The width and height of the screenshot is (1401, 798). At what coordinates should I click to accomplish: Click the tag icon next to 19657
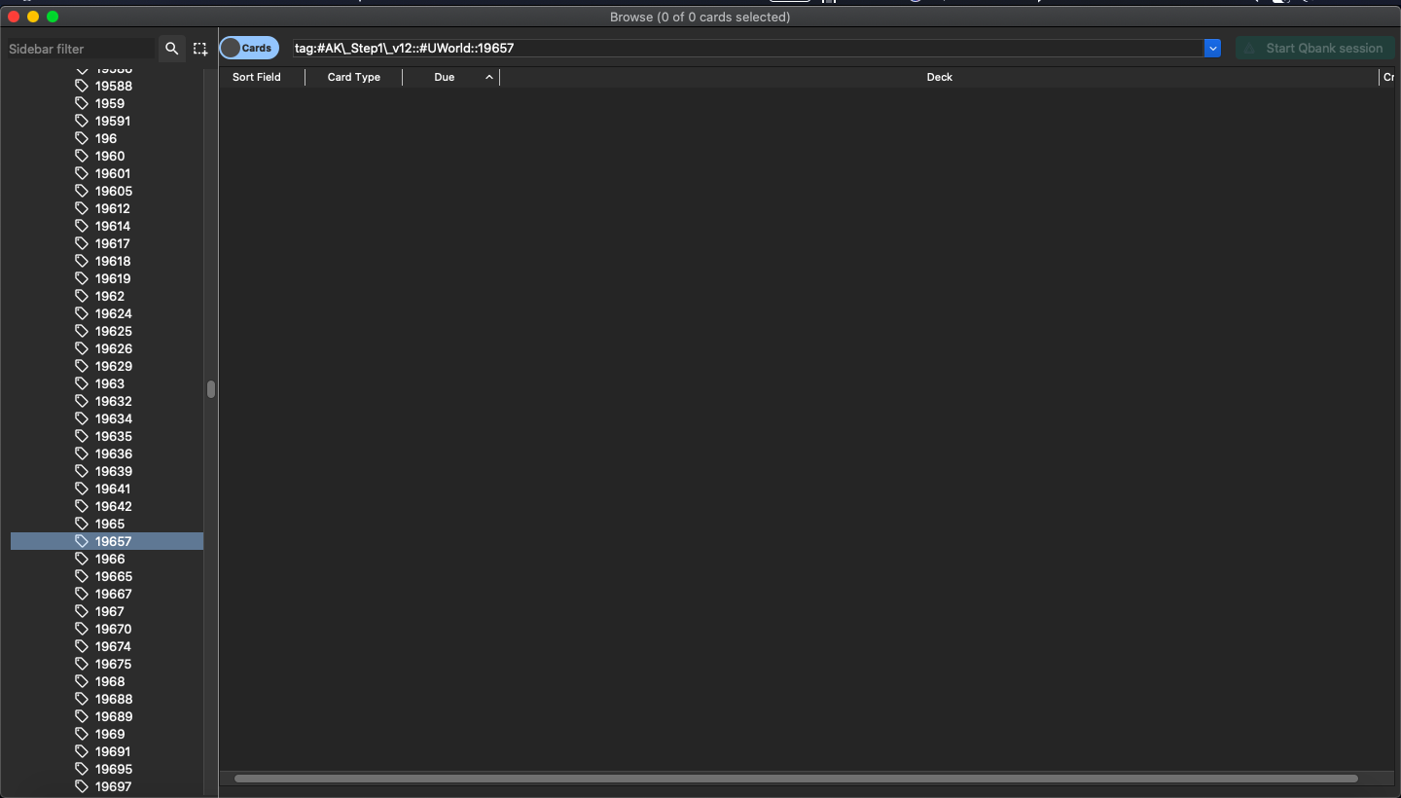[82, 541]
